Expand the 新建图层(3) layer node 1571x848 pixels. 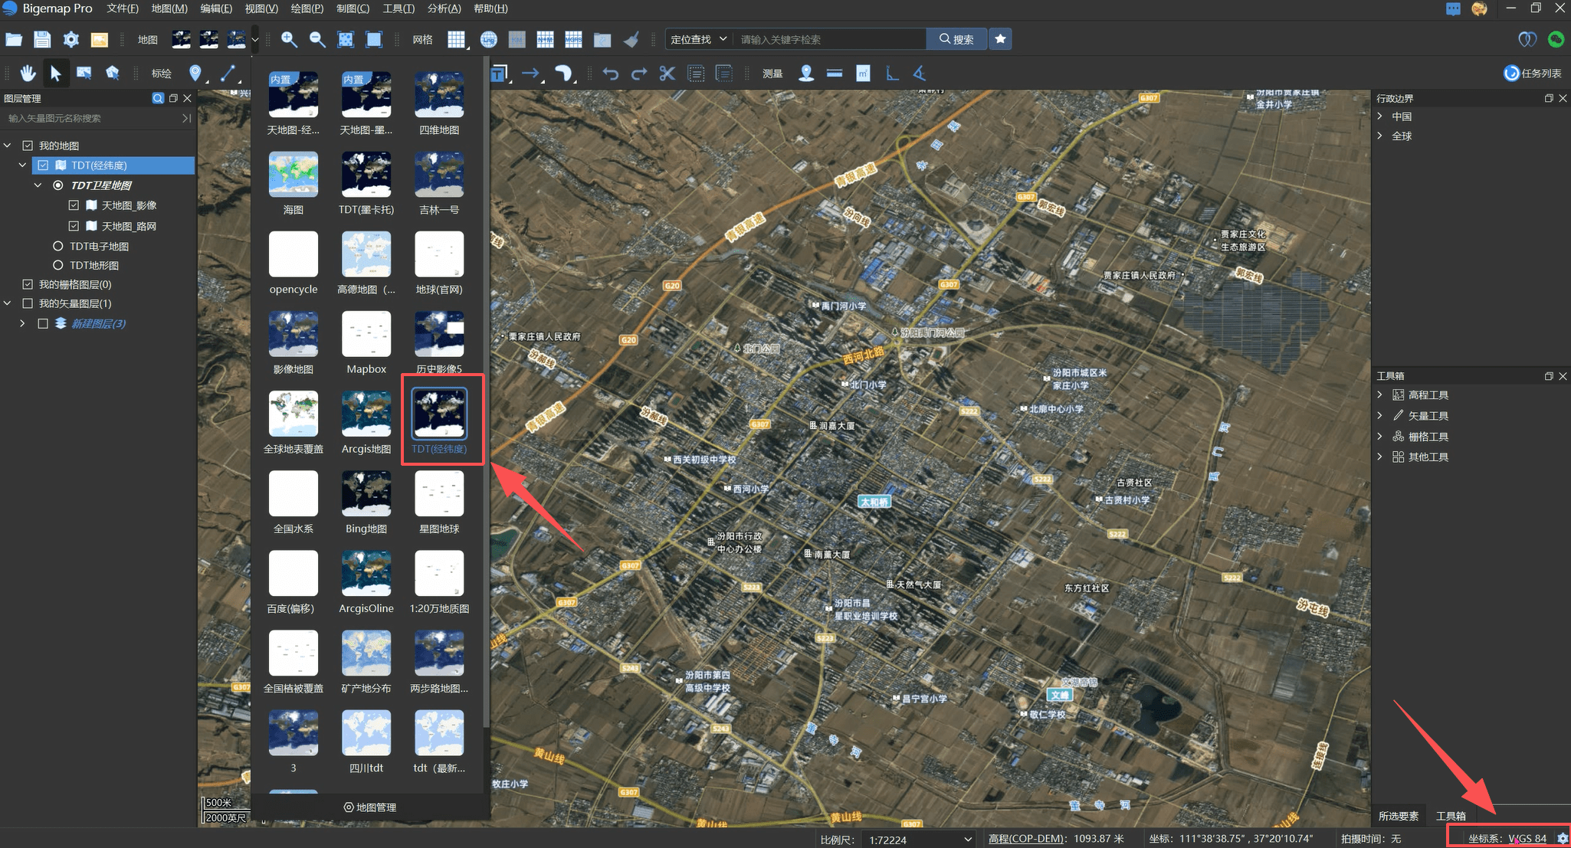[22, 323]
